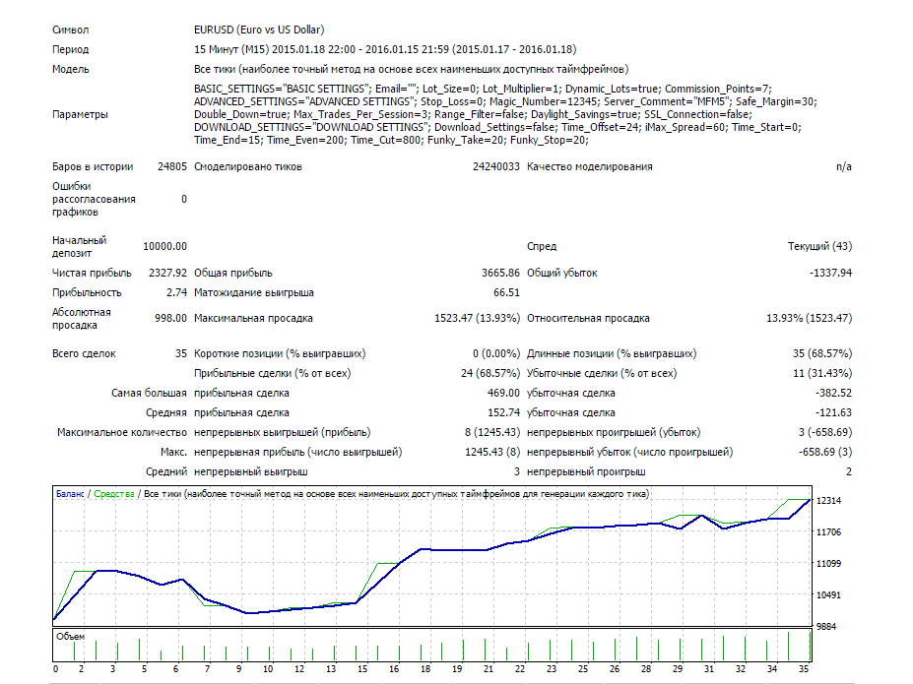Click the profit trades value 24 (68.57%)
This screenshot has height=684, width=913.
pos(490,373)
